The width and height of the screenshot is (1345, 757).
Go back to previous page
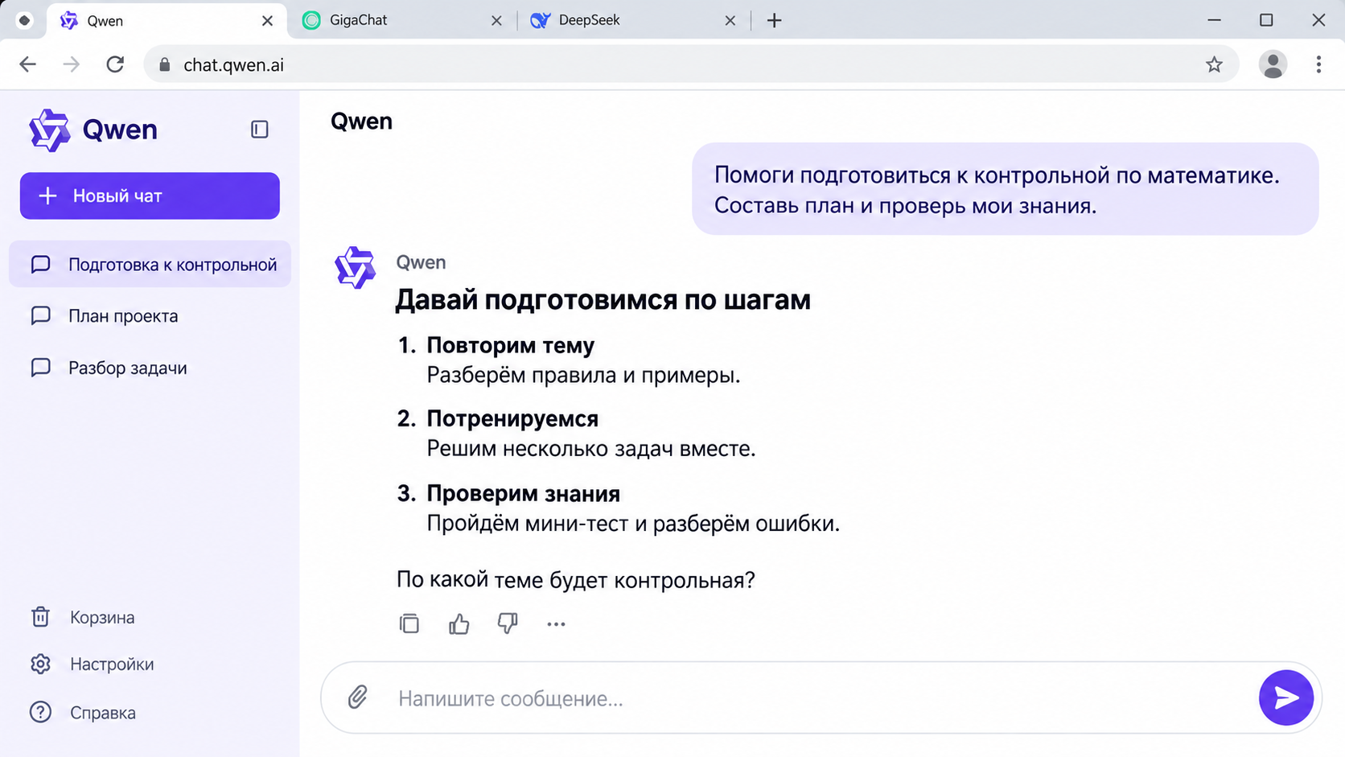point(28,64)
